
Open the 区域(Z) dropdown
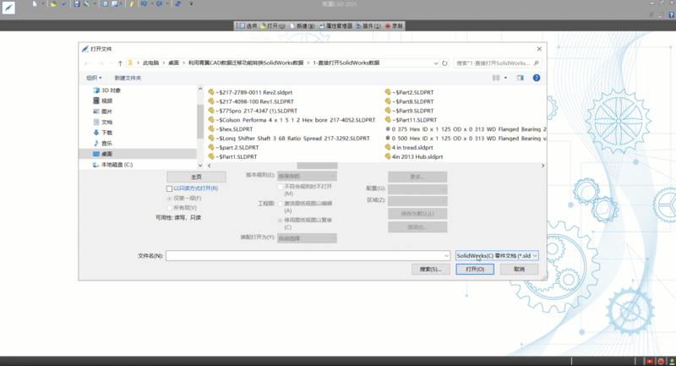pos(417,201)
